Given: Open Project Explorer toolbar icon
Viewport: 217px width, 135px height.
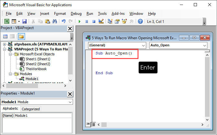Looking at the screenshot, I should coord(110,21).
